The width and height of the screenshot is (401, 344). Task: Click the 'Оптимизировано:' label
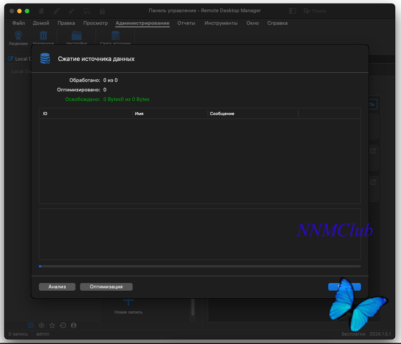click(79, 90)
